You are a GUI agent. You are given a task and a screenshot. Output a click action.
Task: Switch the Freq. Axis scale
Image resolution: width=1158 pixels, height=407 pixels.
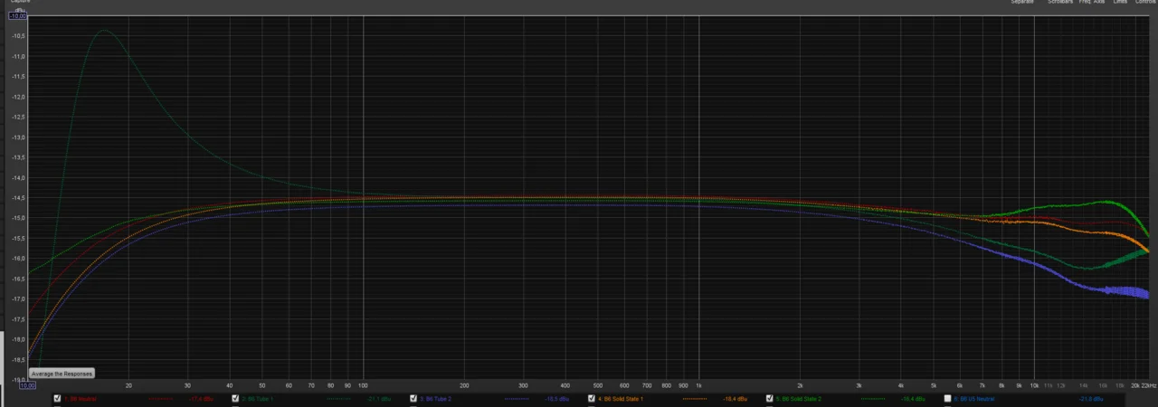click(1091, 2)
